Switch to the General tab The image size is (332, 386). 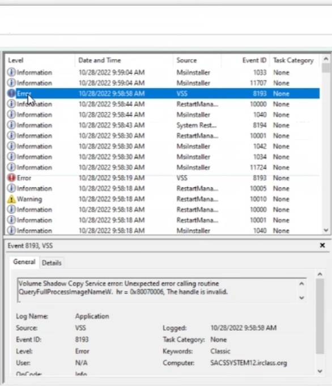point(24,262)
